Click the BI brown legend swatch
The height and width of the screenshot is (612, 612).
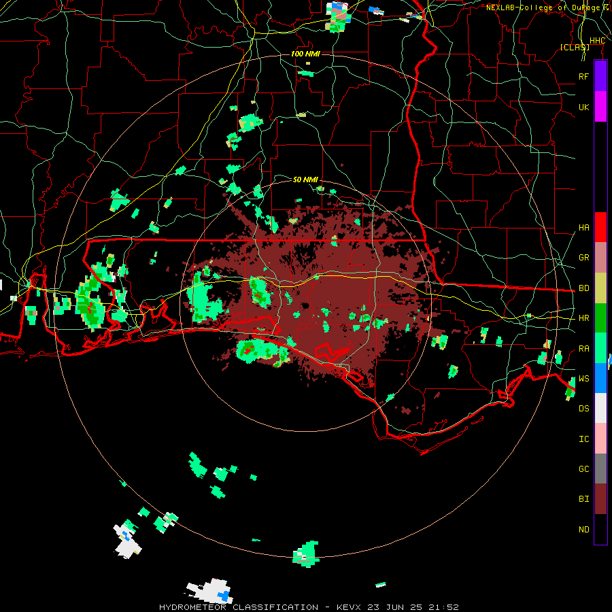pyautogui.click(x=600, y=499)
